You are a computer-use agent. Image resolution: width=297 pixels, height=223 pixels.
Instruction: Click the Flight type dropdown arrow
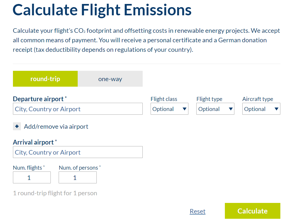coord(230,109)
